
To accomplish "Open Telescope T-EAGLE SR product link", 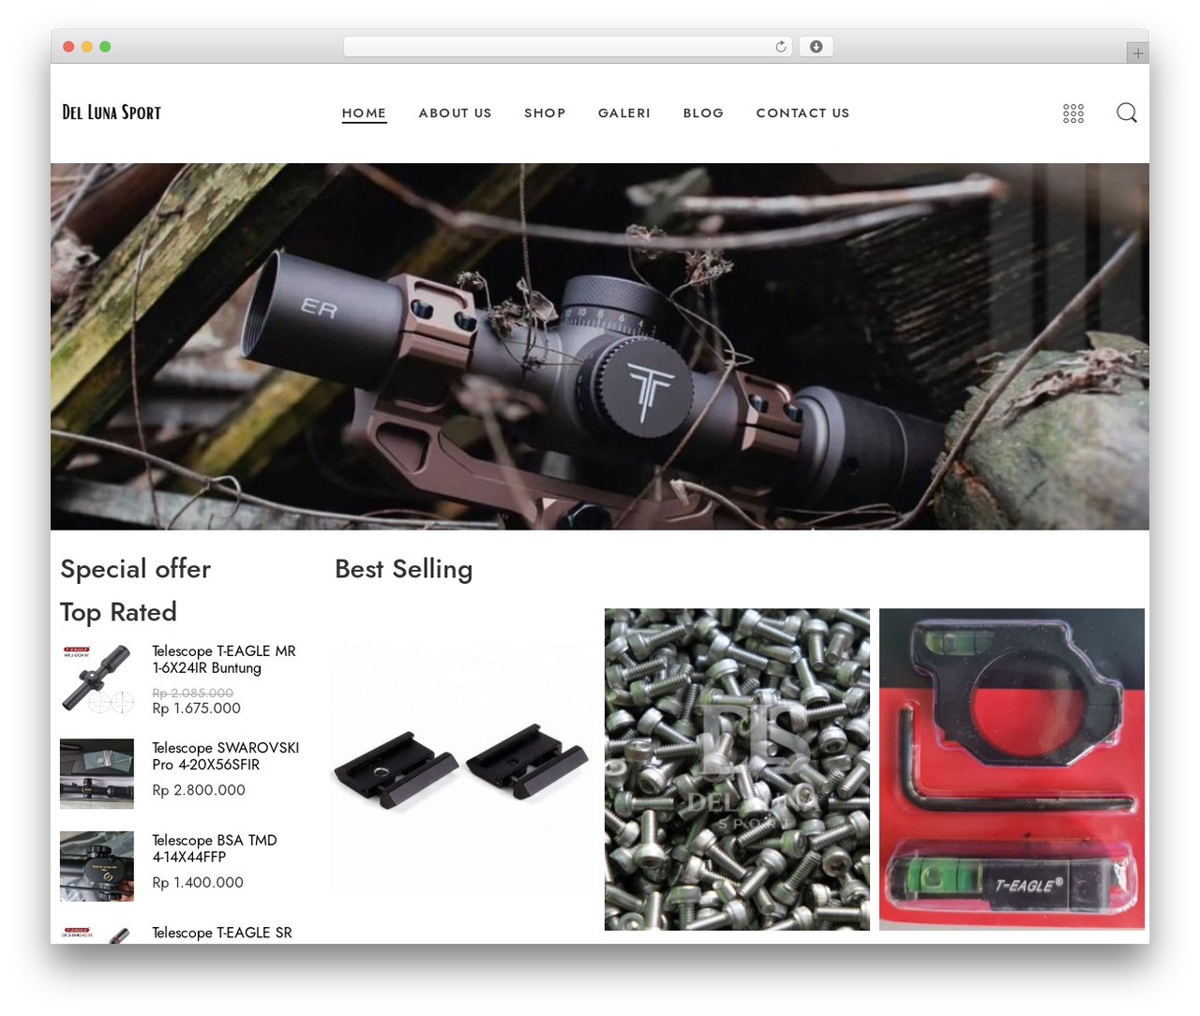I will [222, 933].
